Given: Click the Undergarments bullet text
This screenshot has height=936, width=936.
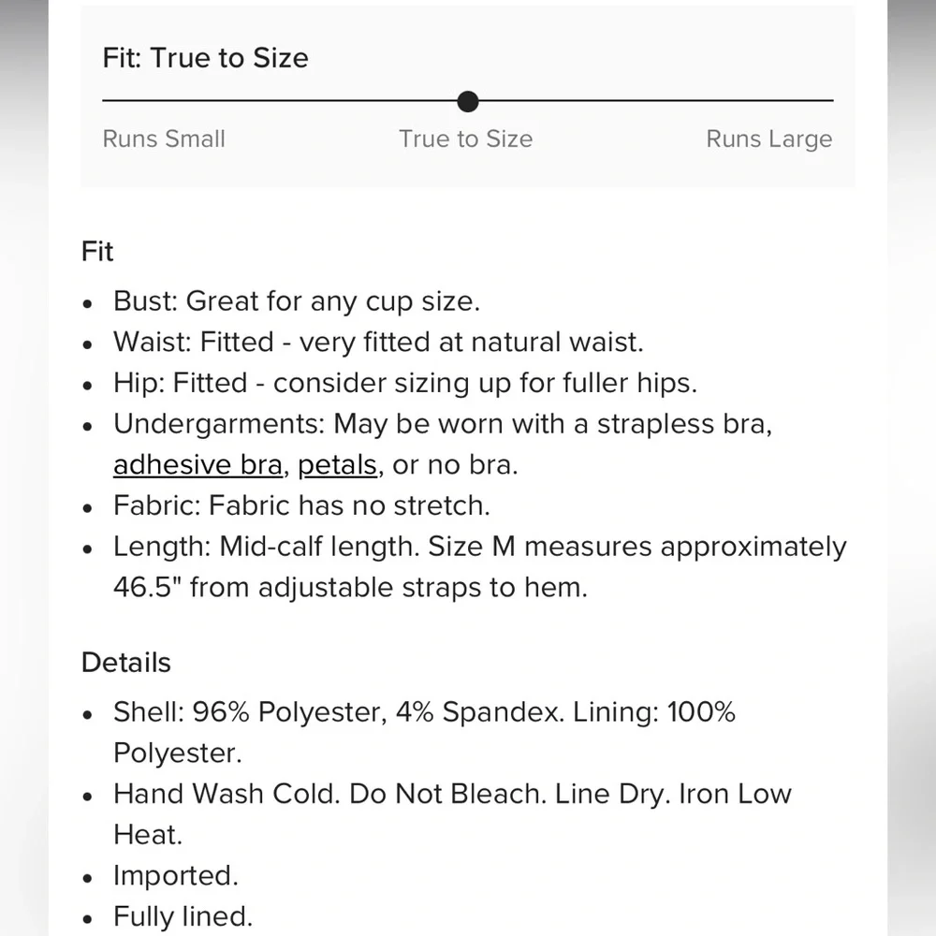Looking at the screenshot, I should (x=442, y=424).
